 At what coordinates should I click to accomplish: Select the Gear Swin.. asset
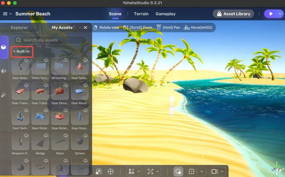pos(20,116)
